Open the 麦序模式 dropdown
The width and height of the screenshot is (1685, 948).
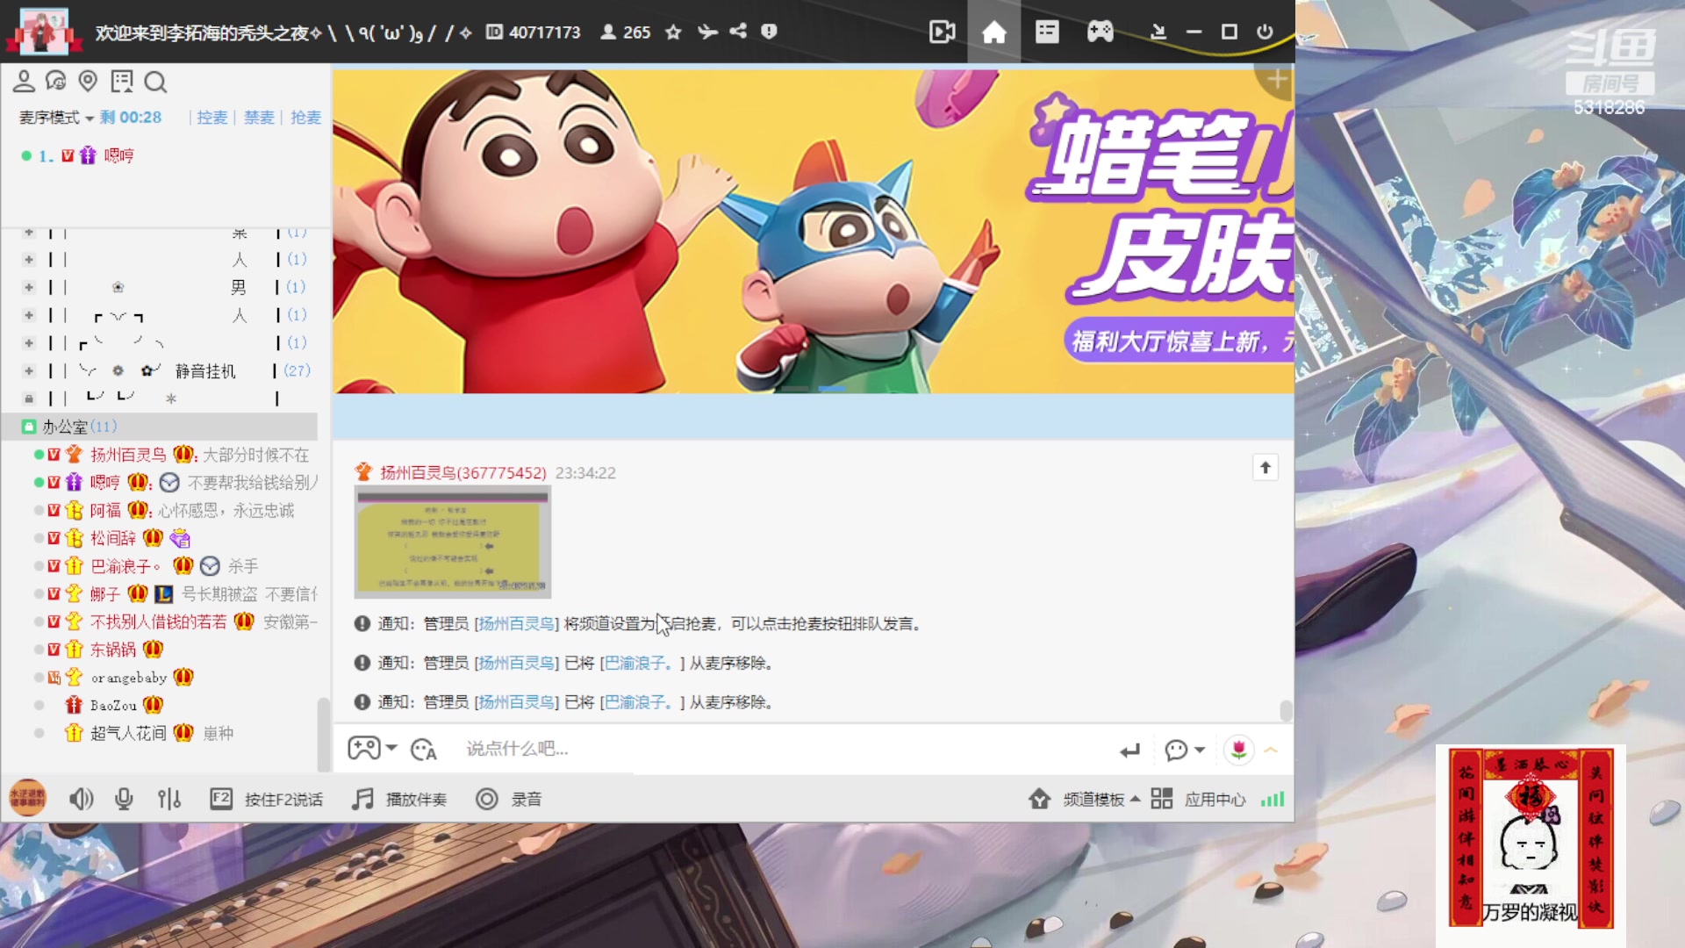[57, 118]
